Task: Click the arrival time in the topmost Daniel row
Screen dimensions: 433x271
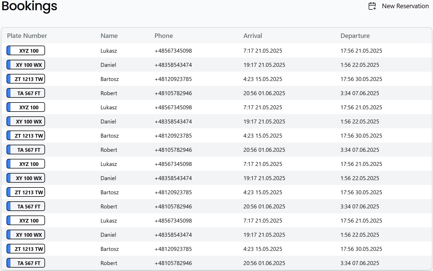Action: 264,65
